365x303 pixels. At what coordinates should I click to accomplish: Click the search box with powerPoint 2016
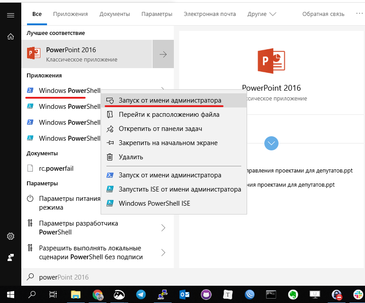[x=193, y=277]
